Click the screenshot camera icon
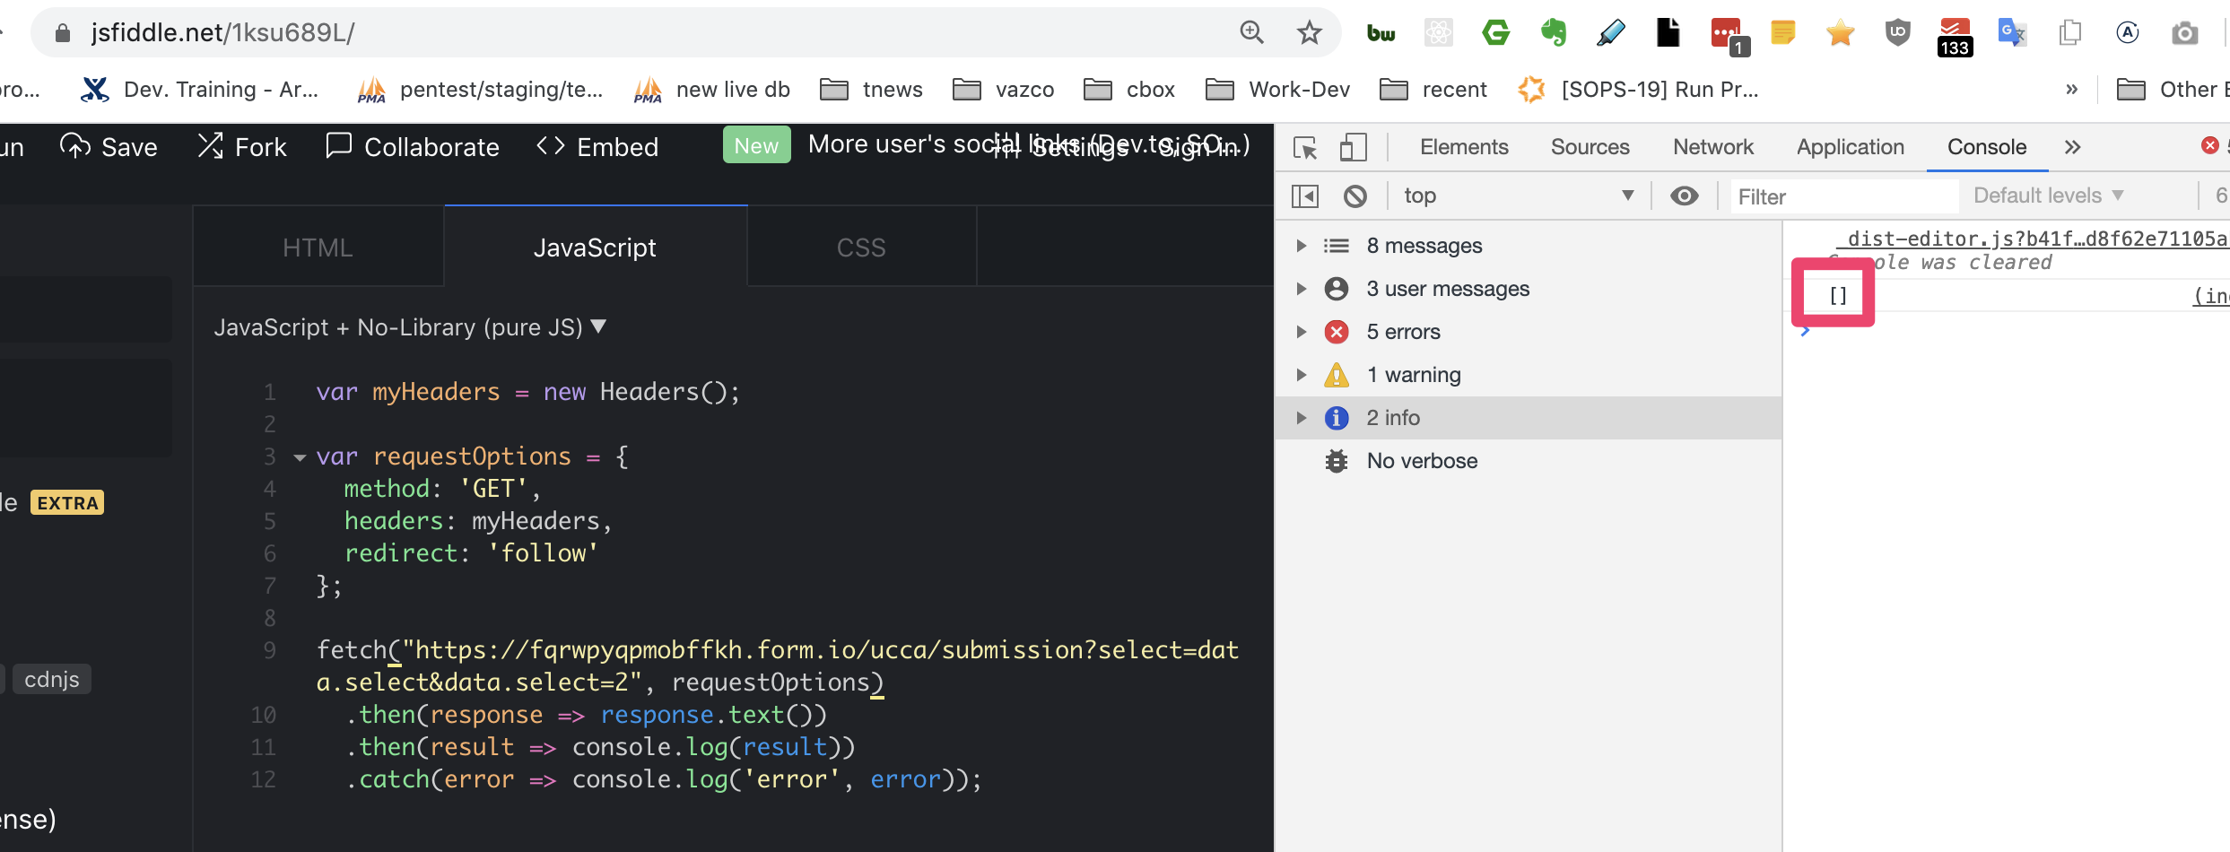The image size is (2230, 852). pos(2185,32)
